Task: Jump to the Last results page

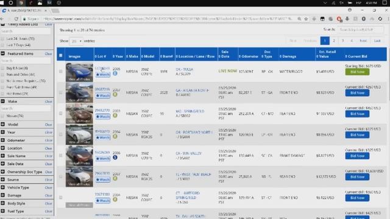Action: (377, 41)
